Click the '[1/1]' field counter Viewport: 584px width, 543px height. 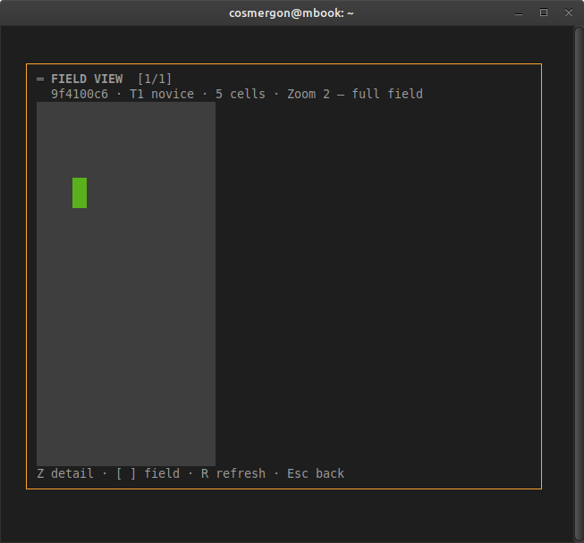coord(155,79)
